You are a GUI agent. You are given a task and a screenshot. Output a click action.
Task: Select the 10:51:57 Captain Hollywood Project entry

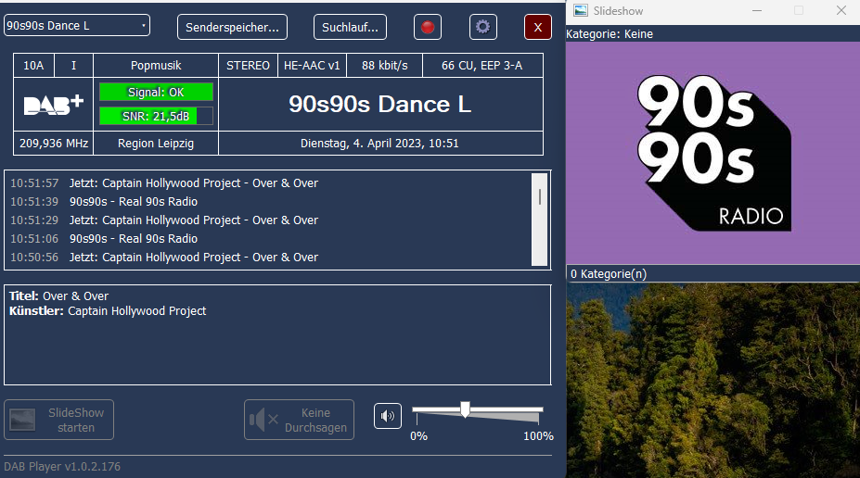tap(193, 183)
